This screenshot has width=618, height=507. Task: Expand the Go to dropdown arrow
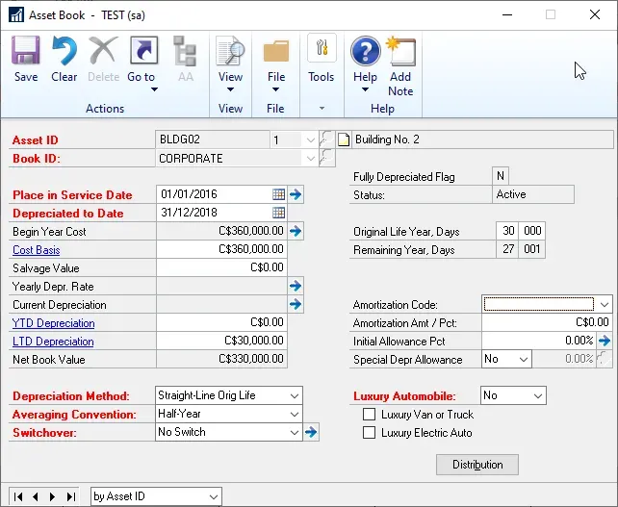tap(154, 89)
